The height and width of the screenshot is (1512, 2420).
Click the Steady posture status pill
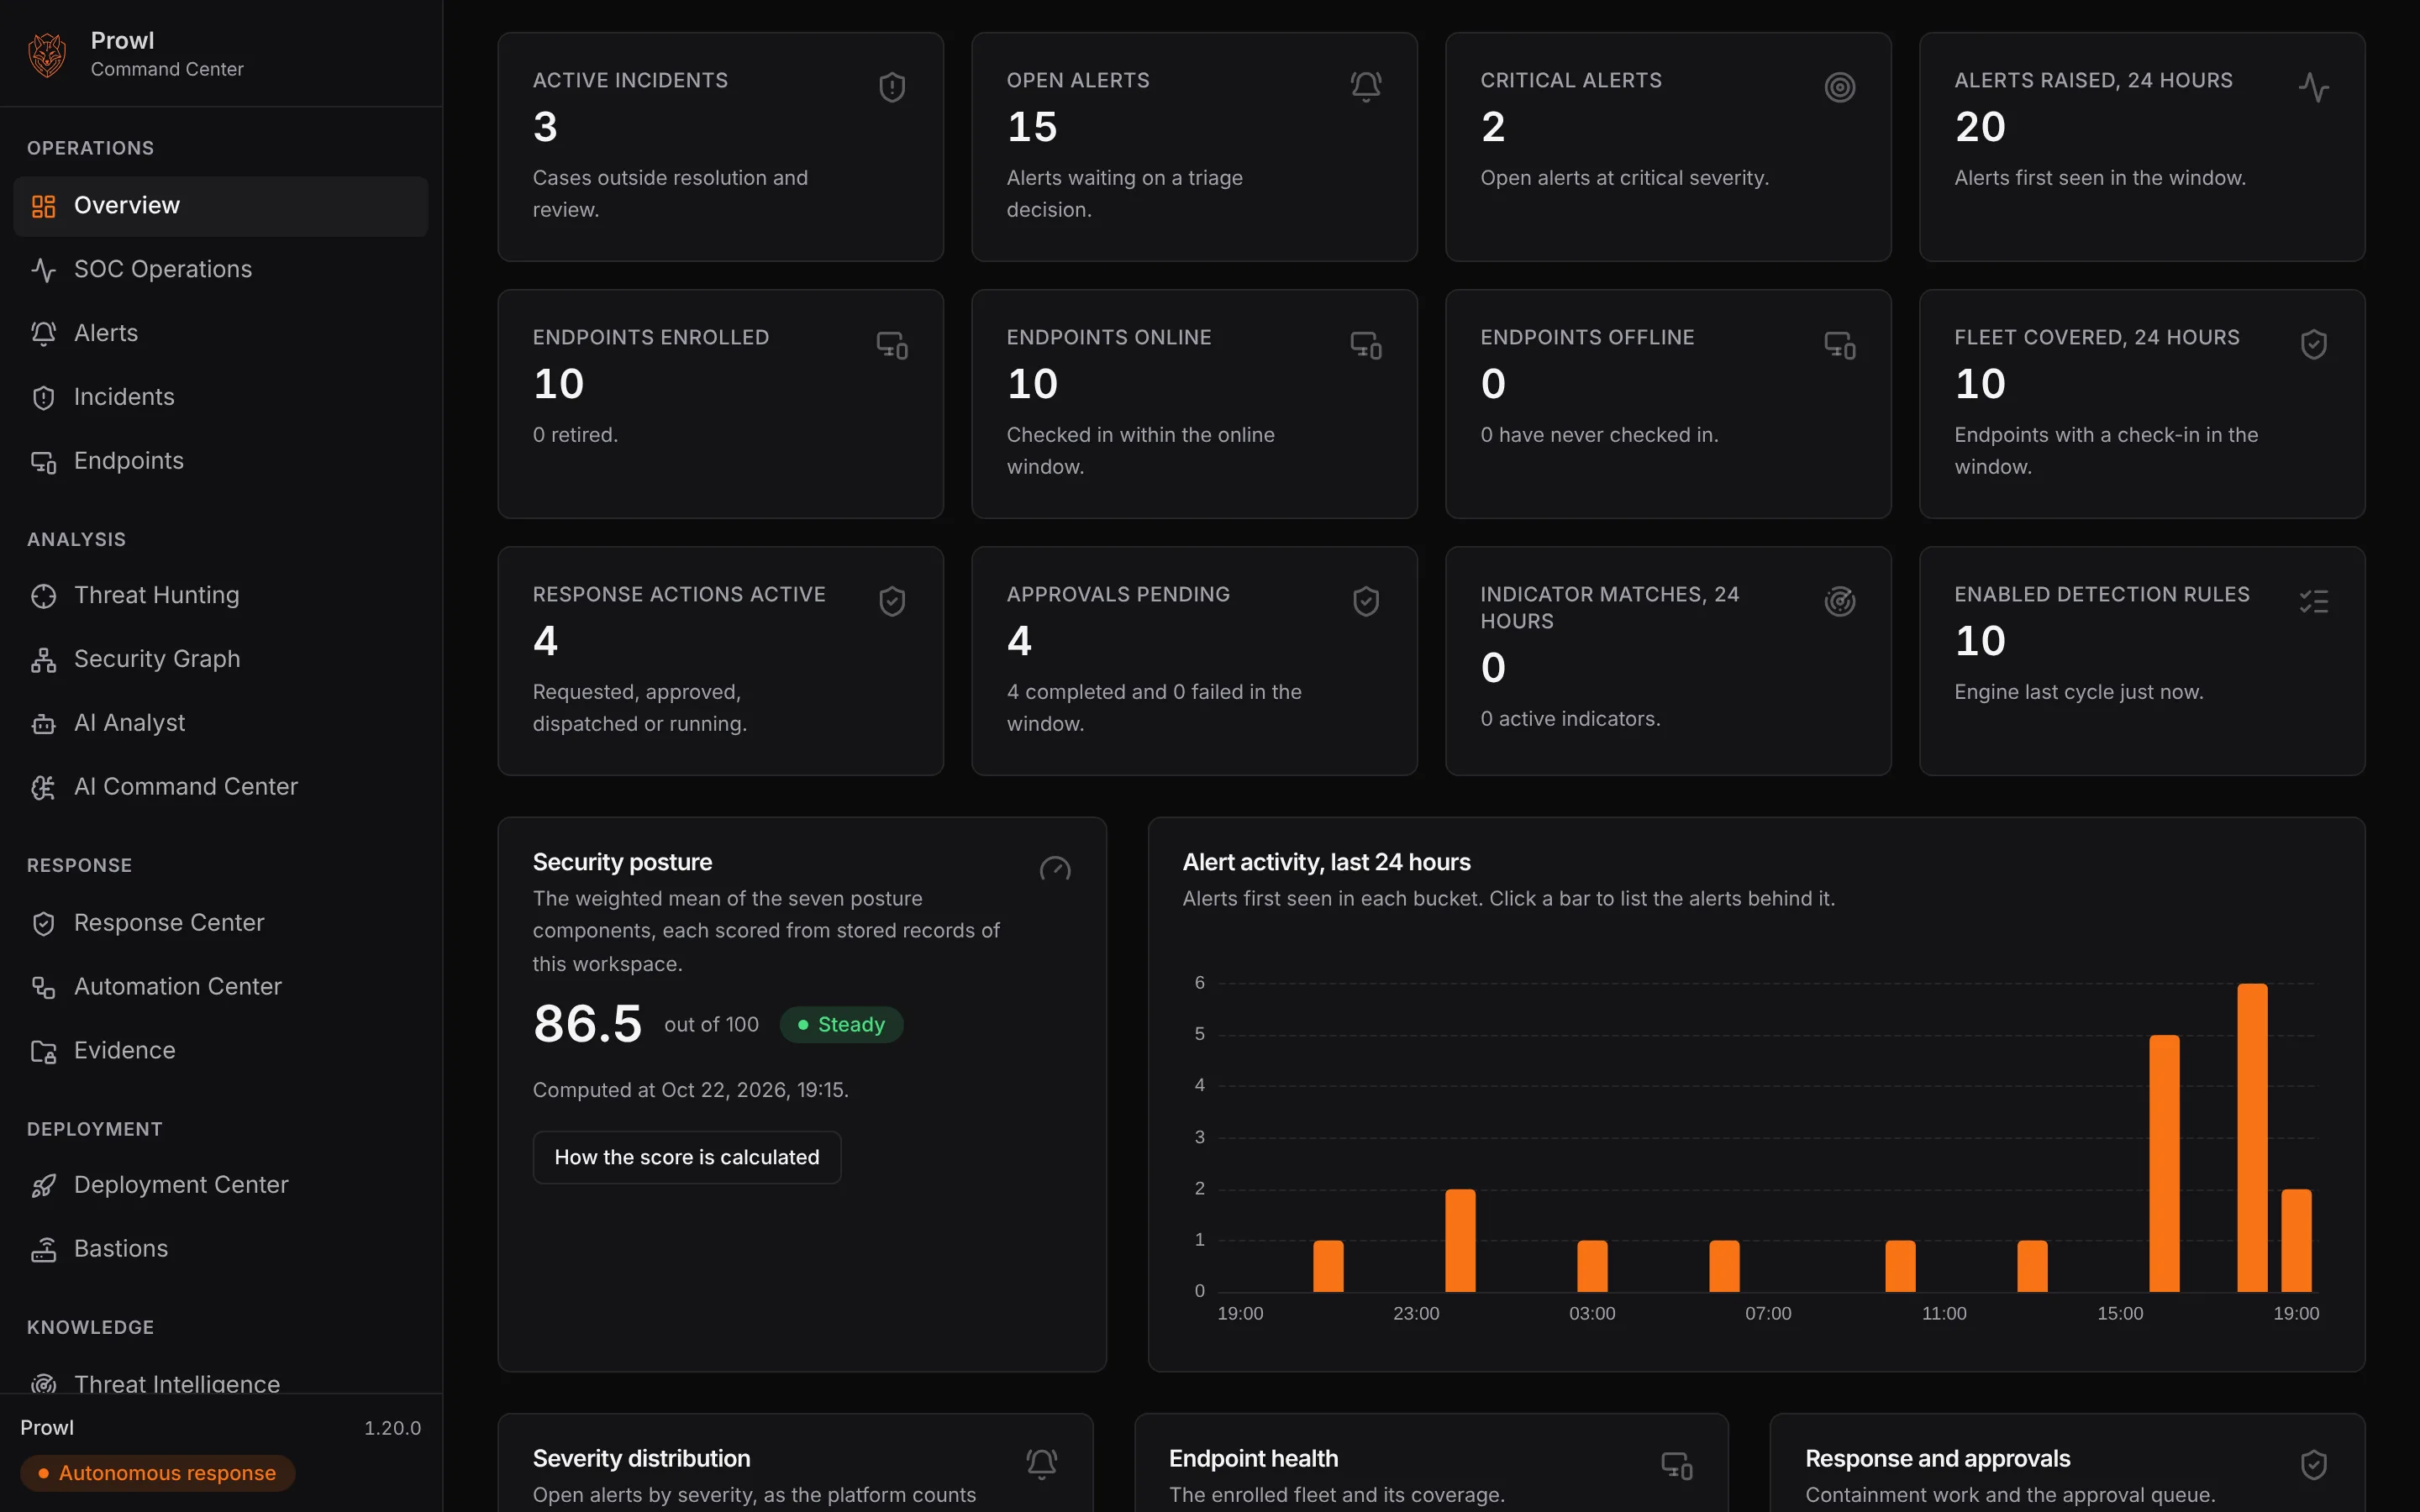[x=841, y=1025]
